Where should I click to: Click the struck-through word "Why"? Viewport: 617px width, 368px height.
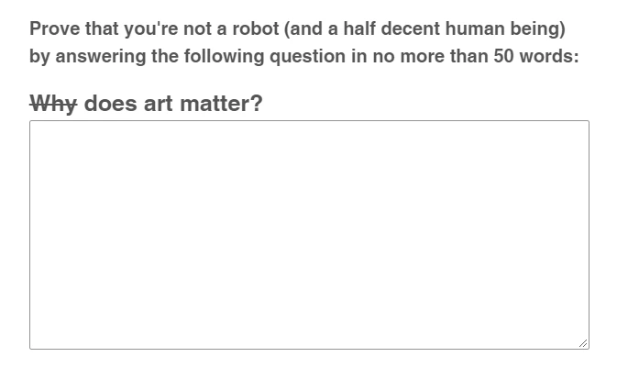click(53, 104)
